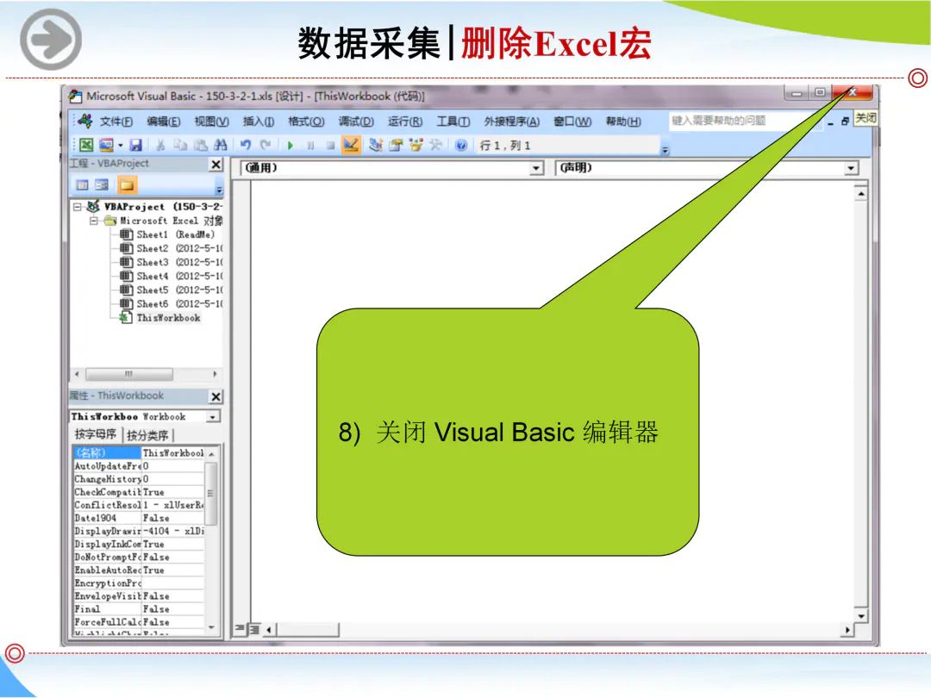Viewport: 931px width, 698px height.
Task: Open the 运行(R) menu
Action: point(405,122)
